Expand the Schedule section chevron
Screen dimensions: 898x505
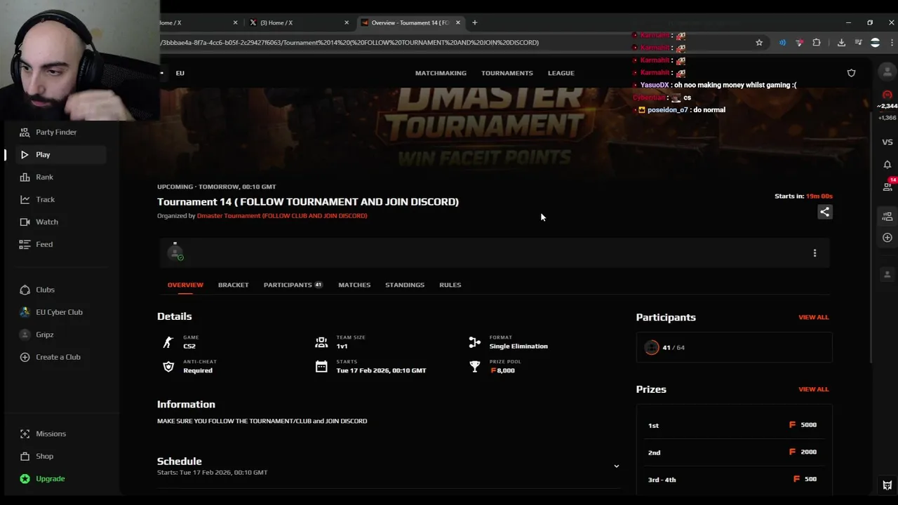pyautogui.click(x=617, y=466)
